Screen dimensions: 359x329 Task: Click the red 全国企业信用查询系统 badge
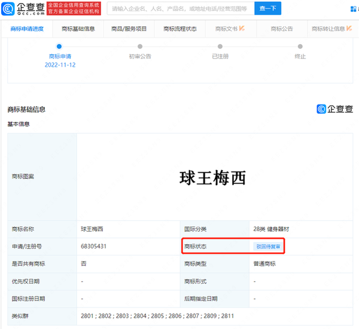(x=74, y=8)
